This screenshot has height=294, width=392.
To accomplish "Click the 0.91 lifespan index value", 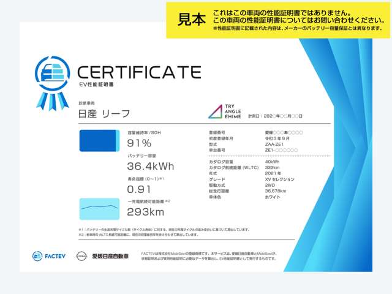I will point(139,189).
